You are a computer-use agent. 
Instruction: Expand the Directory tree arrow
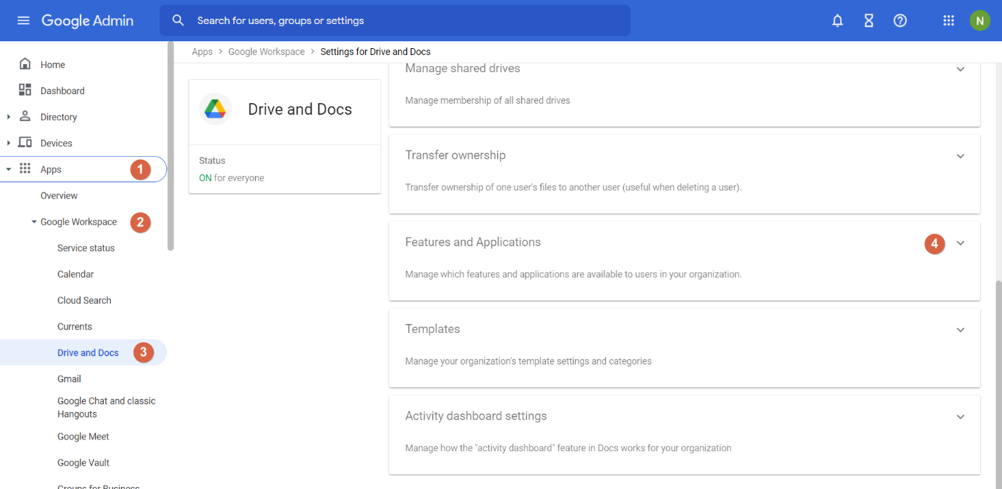[x=8, y=117]
